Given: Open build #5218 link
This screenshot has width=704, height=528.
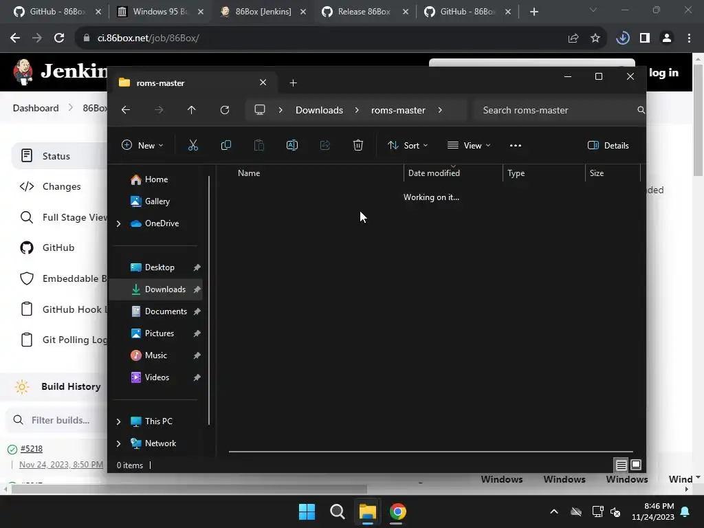Looking at the screenshot, I should 32,448.
